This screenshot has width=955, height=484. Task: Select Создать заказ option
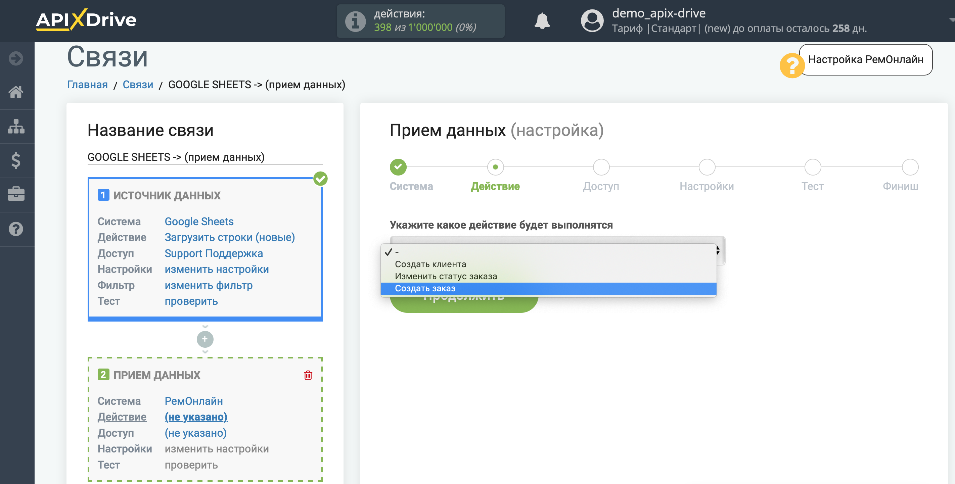tap(548, 288)
